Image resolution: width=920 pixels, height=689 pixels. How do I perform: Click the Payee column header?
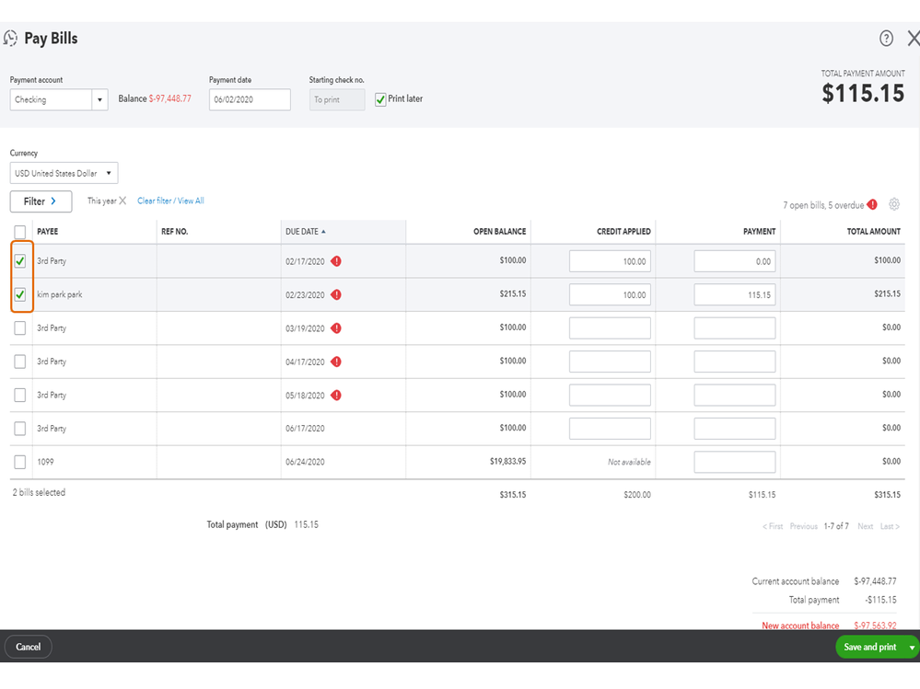(x=47, y=232)
